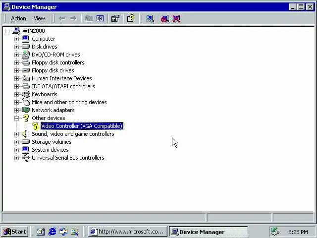The image size is (317, 238).
Task: Expand the Floppy disk drives category
Action: [16, 70]
